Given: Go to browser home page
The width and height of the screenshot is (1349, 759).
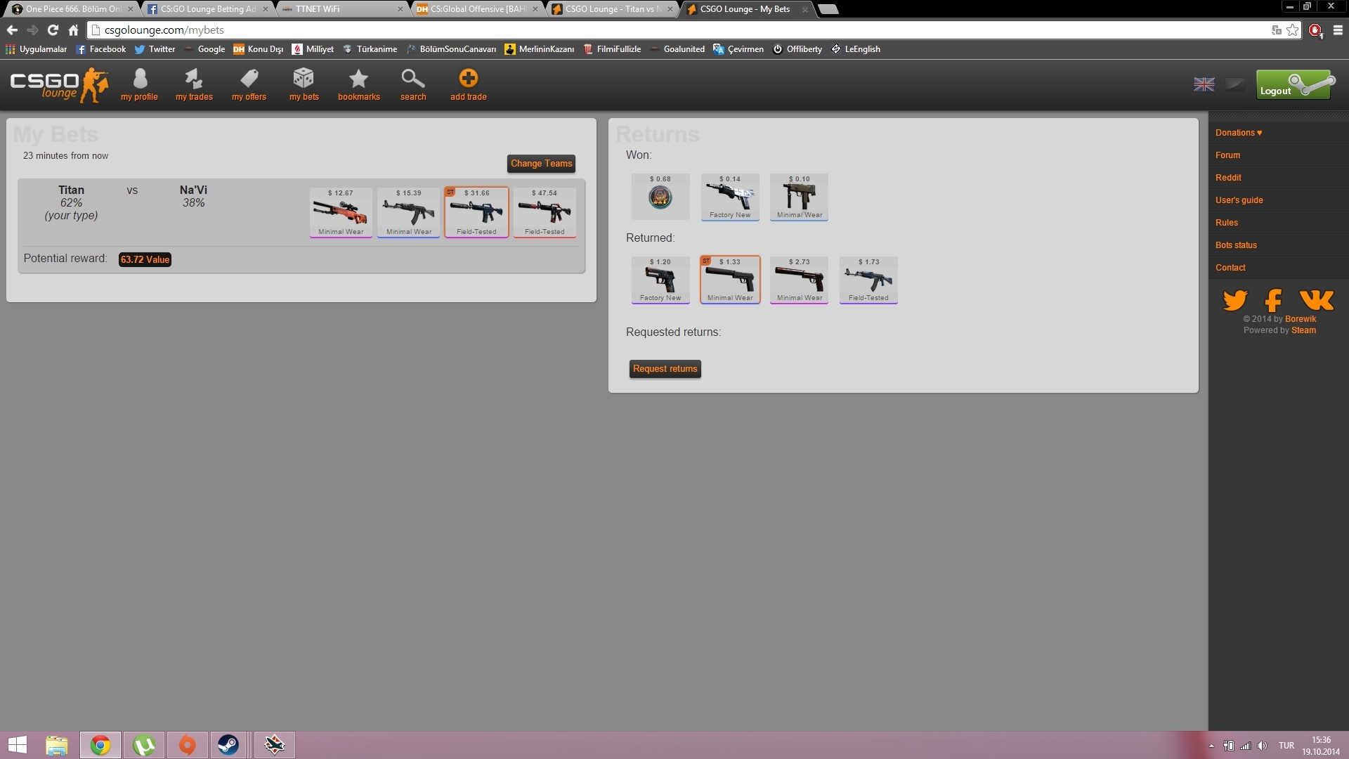Looking at the screenshot, I should coord(73,30).
